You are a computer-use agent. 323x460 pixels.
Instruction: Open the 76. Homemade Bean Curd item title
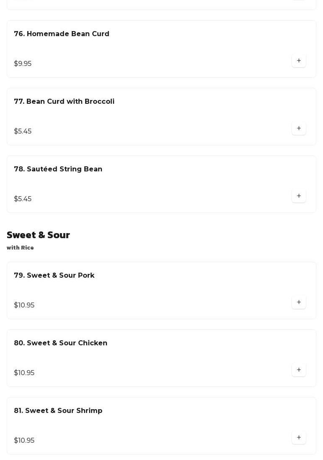pyautogui.click(x=62, y=34)
